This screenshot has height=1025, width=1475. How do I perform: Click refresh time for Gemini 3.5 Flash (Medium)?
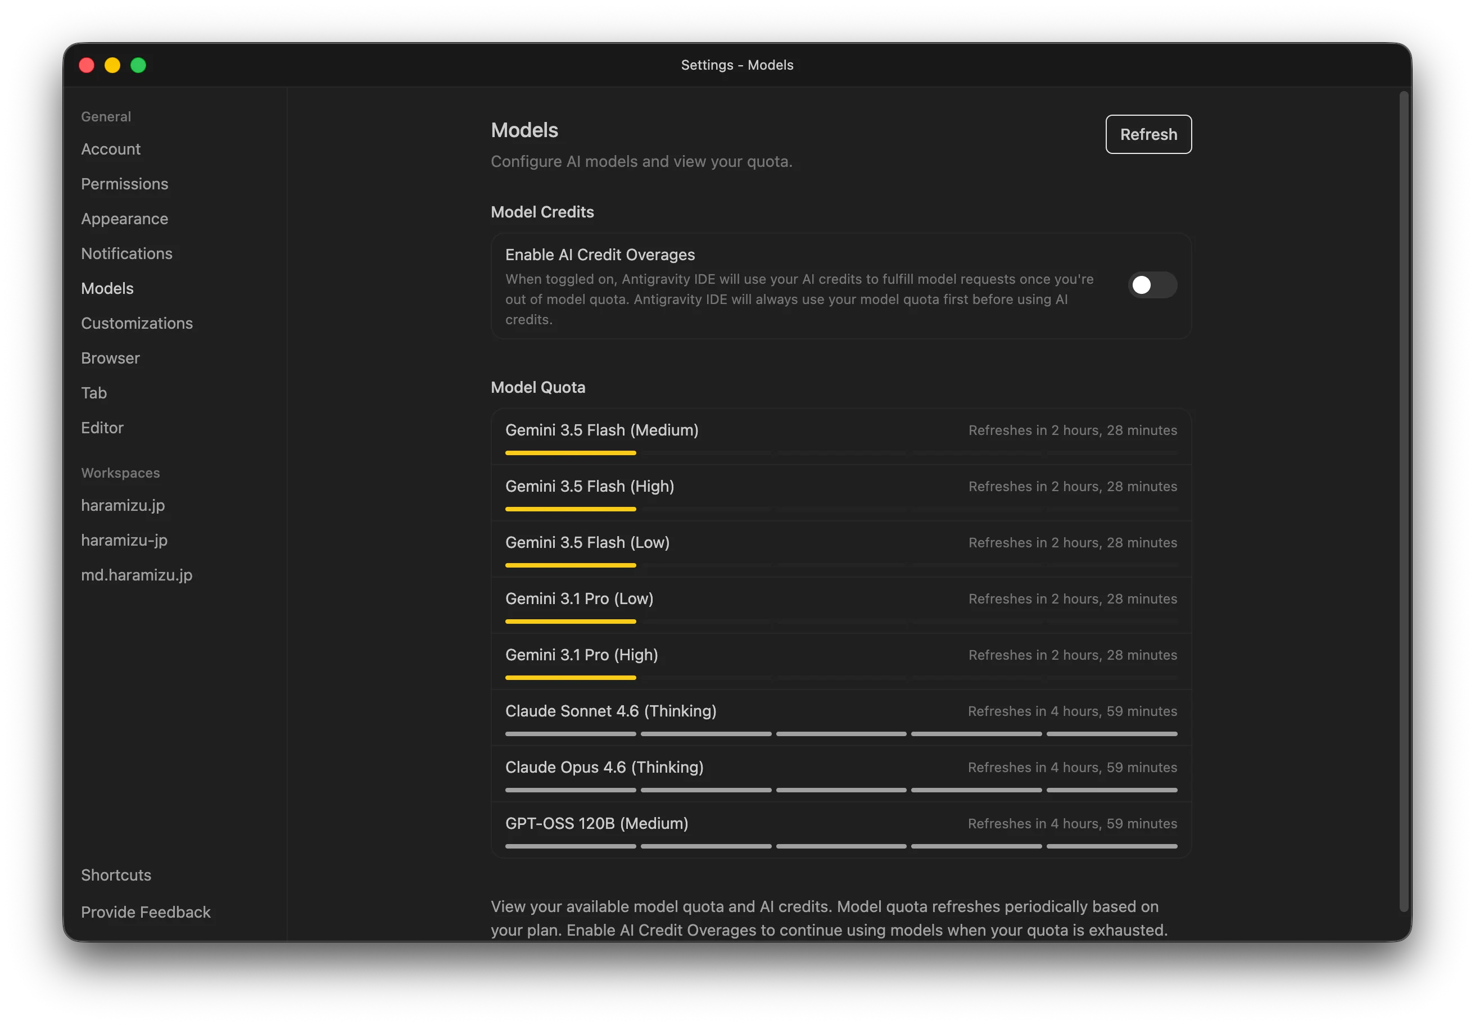click(1073, 430)
